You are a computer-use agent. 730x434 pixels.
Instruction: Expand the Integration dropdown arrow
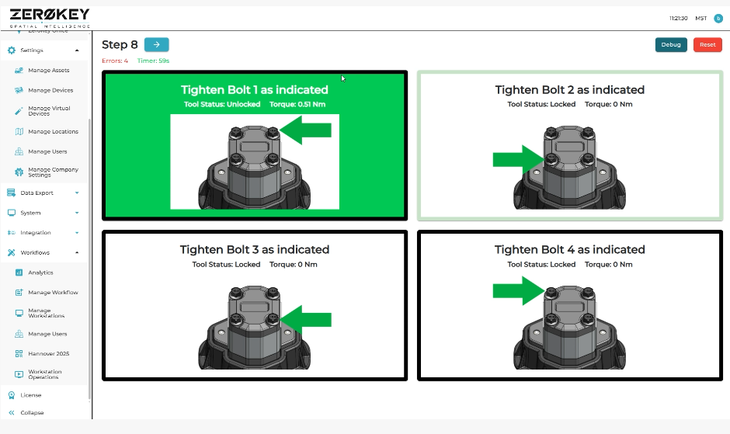[x=77, y=233]
